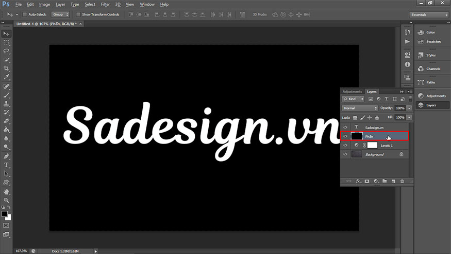Select the Zoom tool
The height and width of the screenshot is (254, 451).
pos(6,200)
